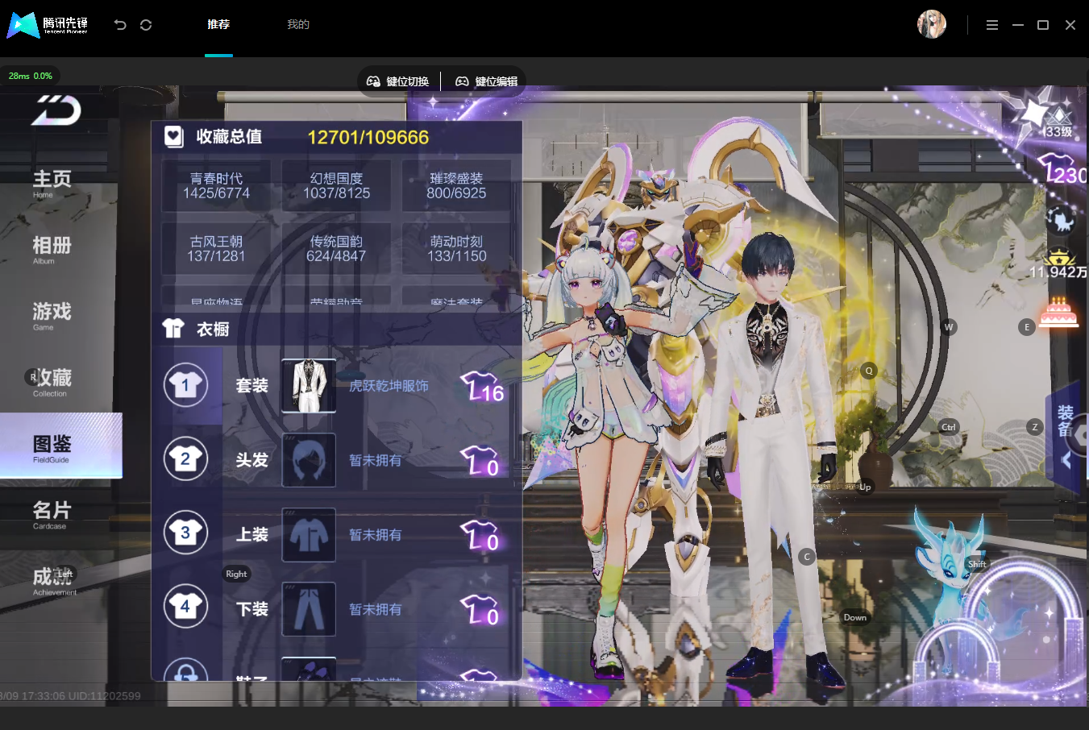Open the white suit 套装 thumbnail

click(309, 386)
